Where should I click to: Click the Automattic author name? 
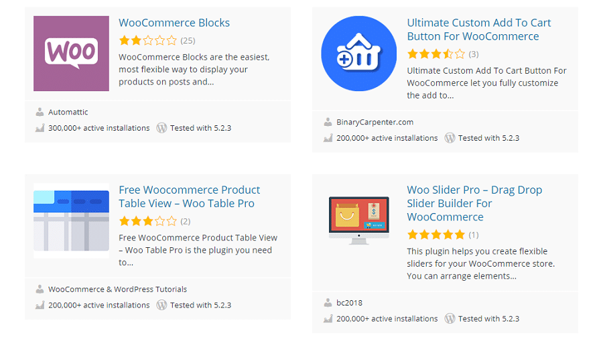click(68, 112)
